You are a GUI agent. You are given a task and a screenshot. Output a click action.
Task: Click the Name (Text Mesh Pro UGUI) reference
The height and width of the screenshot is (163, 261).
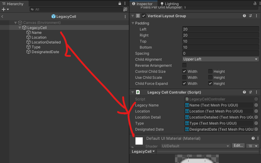(219, 105)
